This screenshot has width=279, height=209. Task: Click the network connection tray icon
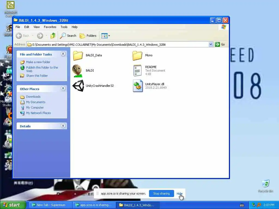(254, 205)
